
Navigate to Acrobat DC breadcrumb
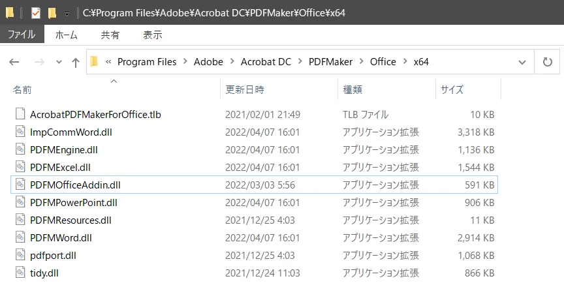point(266,62)
